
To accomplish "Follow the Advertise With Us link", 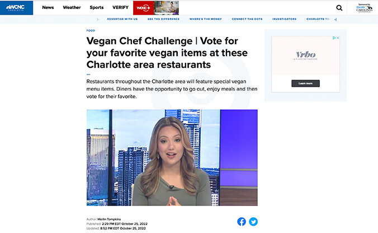I will [122, 19].
